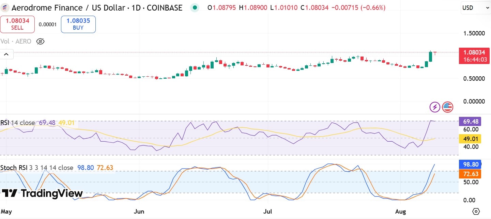Click the 69.48 RSI value badge
Image resolution: width=491 pixels, height=219 pixels.
tap(470, 121)
